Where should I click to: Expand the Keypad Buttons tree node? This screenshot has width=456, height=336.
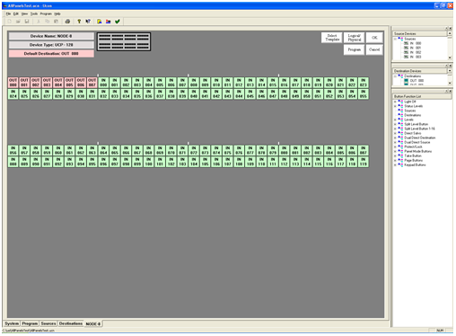coord(395,165)
